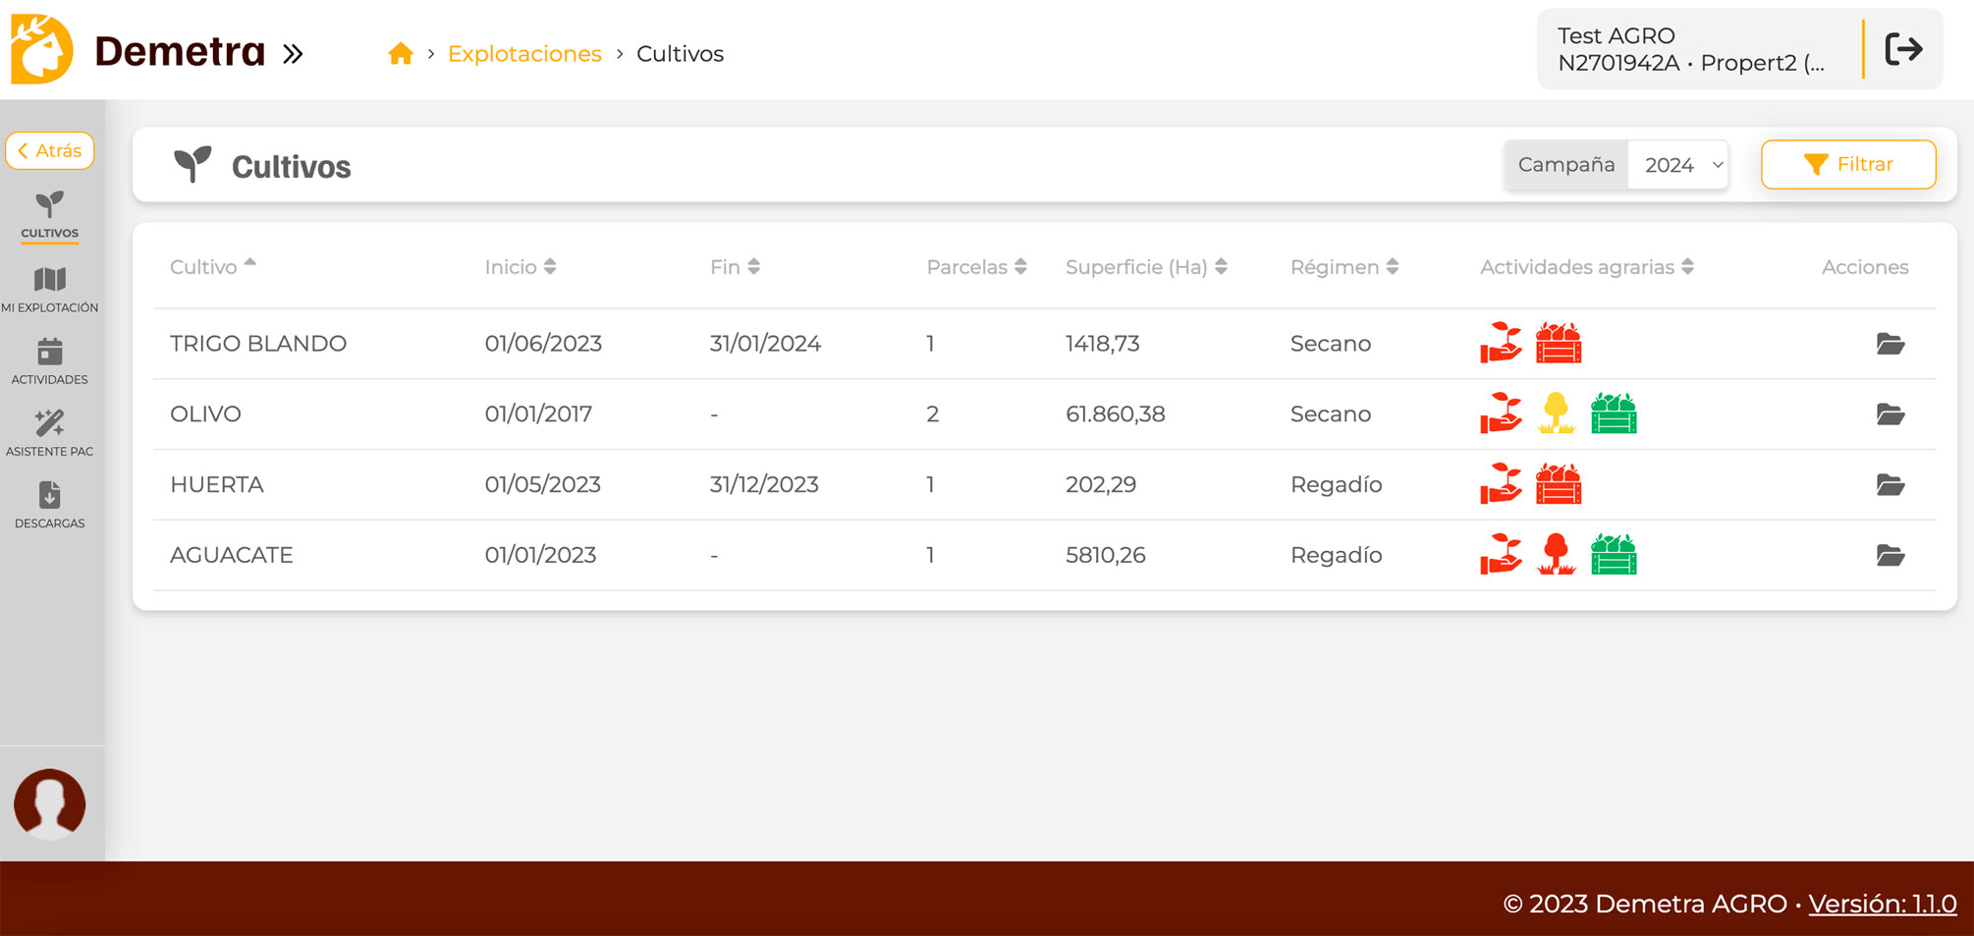The height and width of the screenshot is (936, 1974).
Task: Open folder icon for TRIGO BLANDO row
Action: click(x=1890, y=344)
